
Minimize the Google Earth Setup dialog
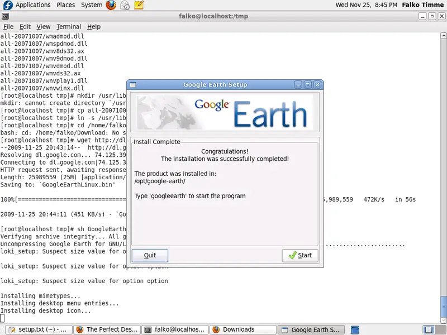(x=298, y=85)
